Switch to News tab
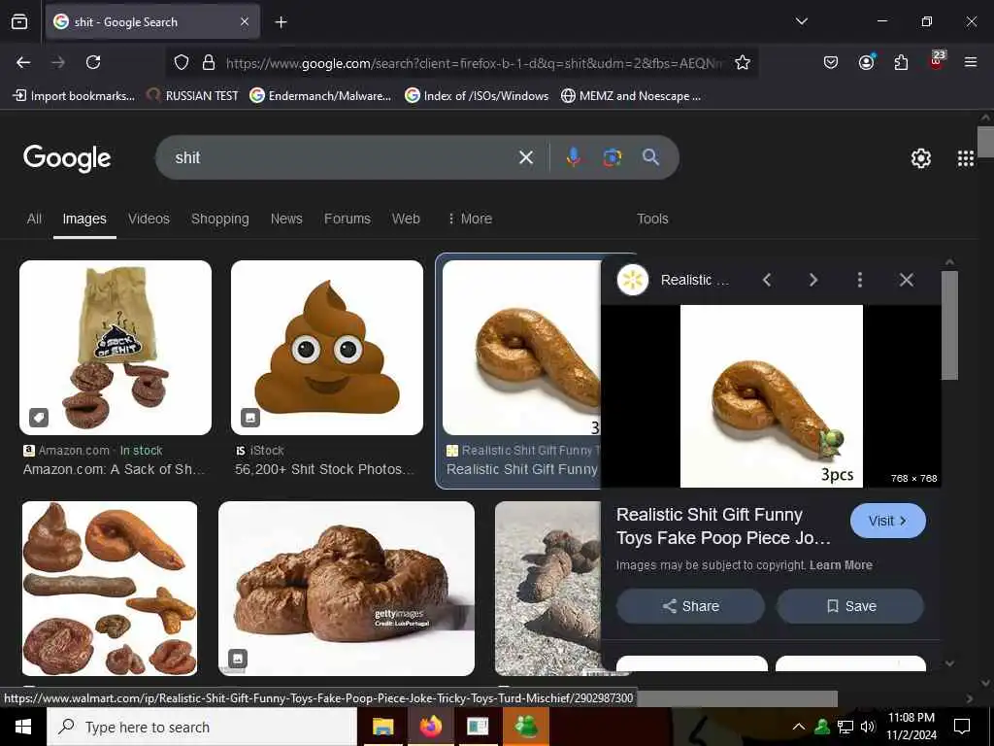 pos(286,219)
